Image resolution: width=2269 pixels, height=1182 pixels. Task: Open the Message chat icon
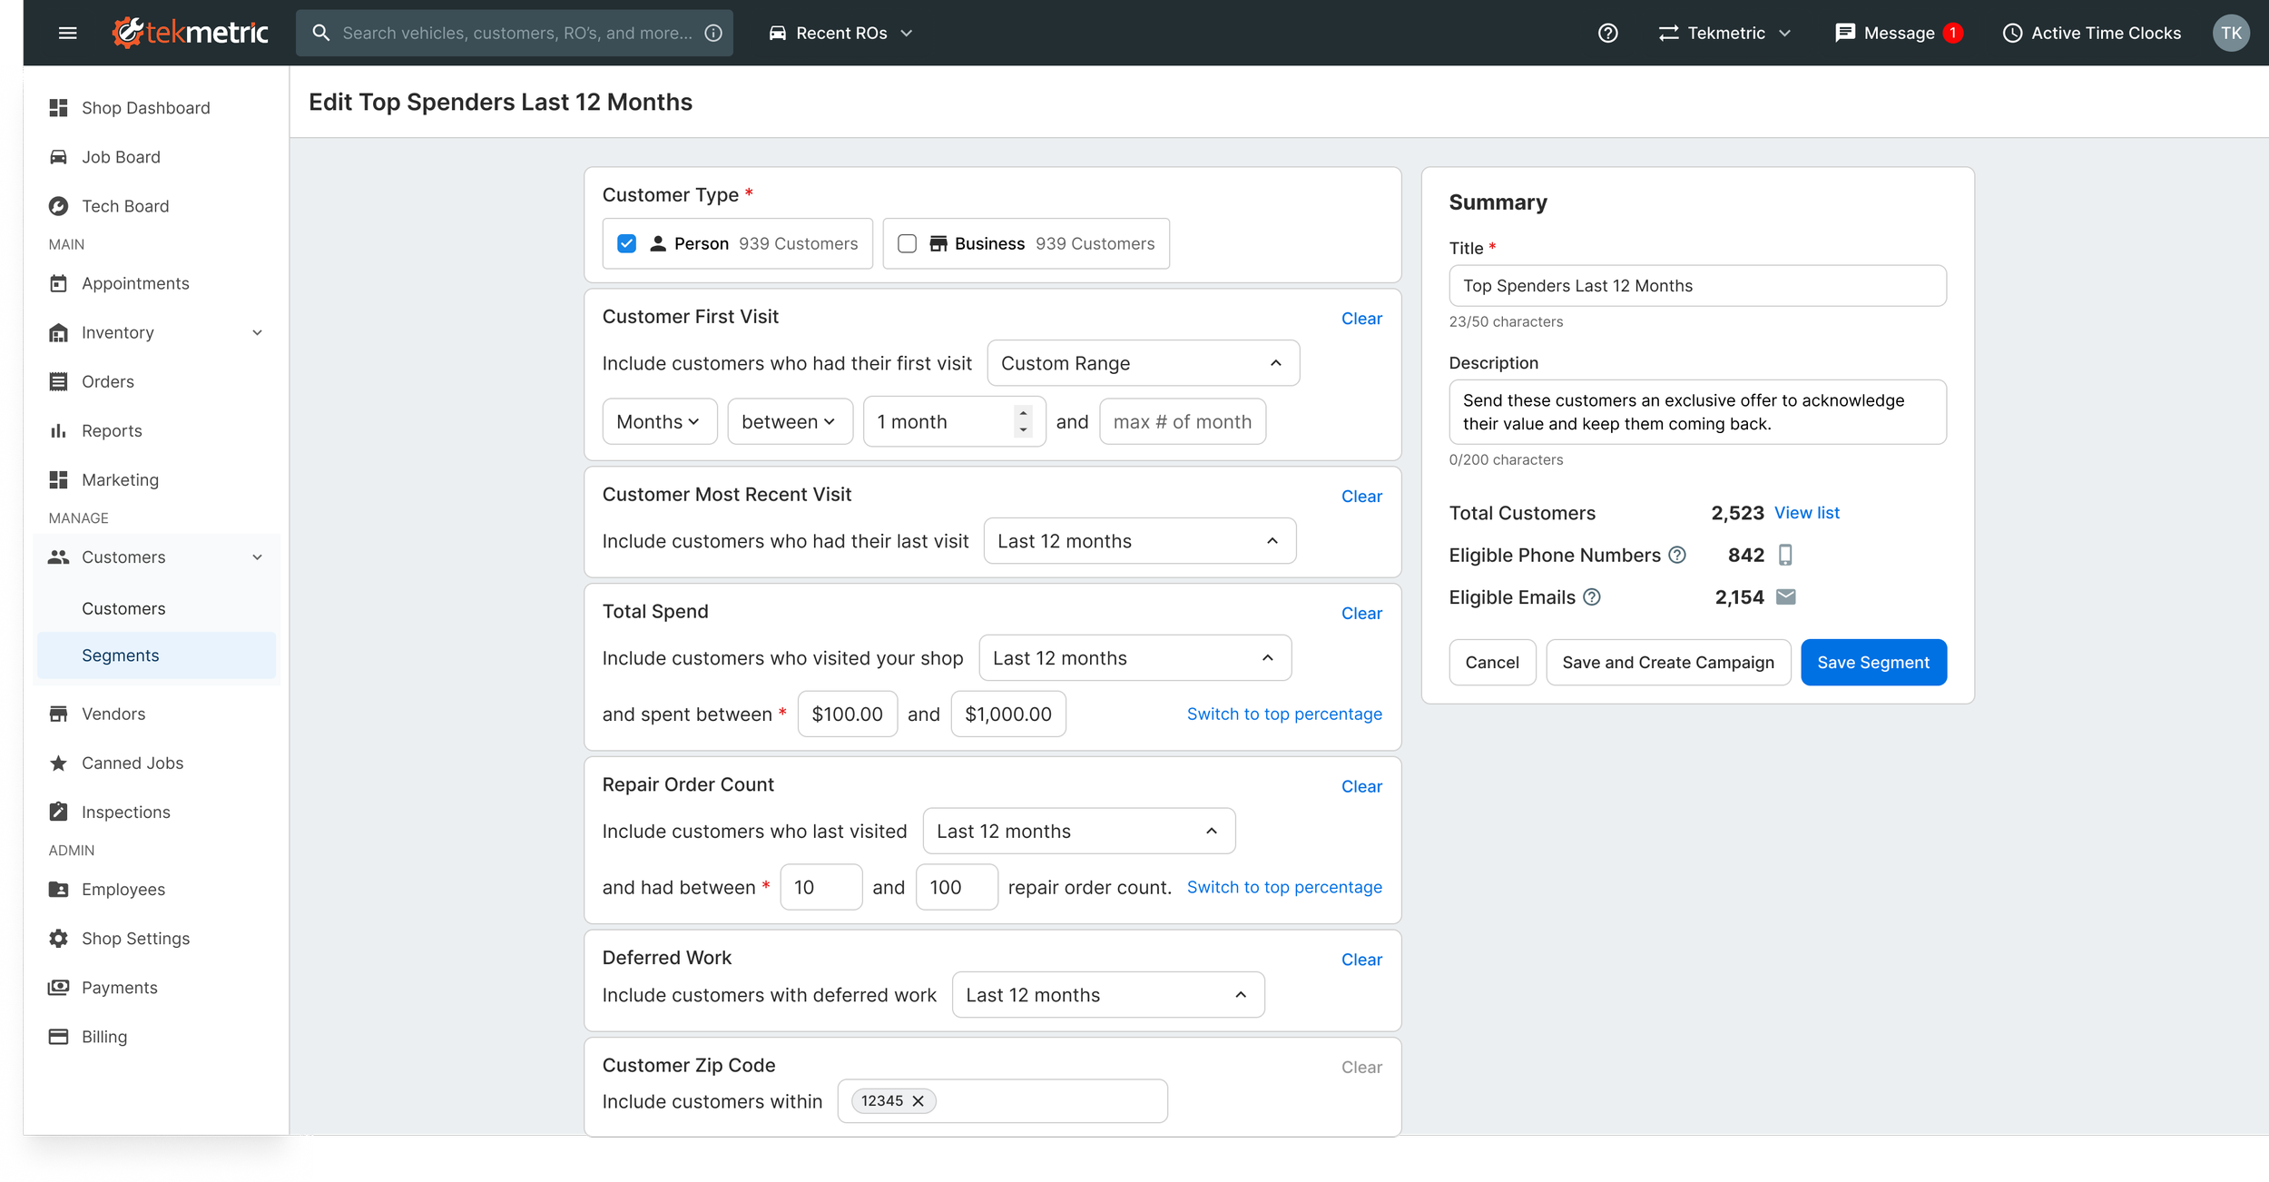pyautogui.click(x=1844, y=33)
